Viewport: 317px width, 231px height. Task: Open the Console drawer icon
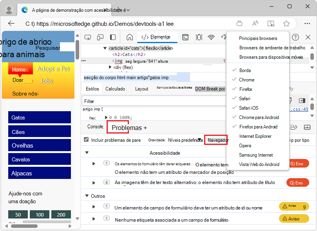point(186,38)
